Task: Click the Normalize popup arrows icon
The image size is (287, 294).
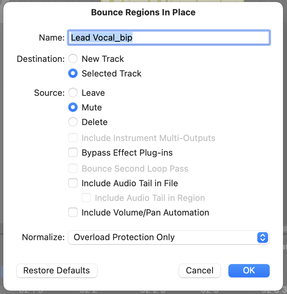Action: 263,237
